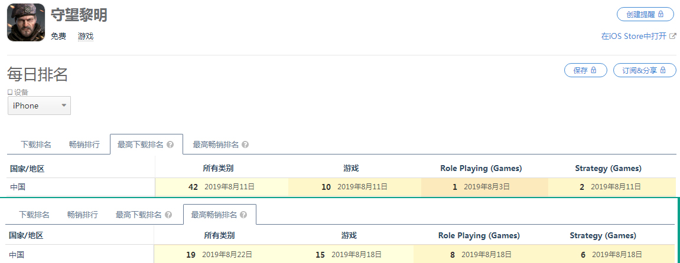The image size is (680, 263).
Task: Click rank 2 Strategy cell dated 2019年8月11日
Action: click(x=612, y=187)
